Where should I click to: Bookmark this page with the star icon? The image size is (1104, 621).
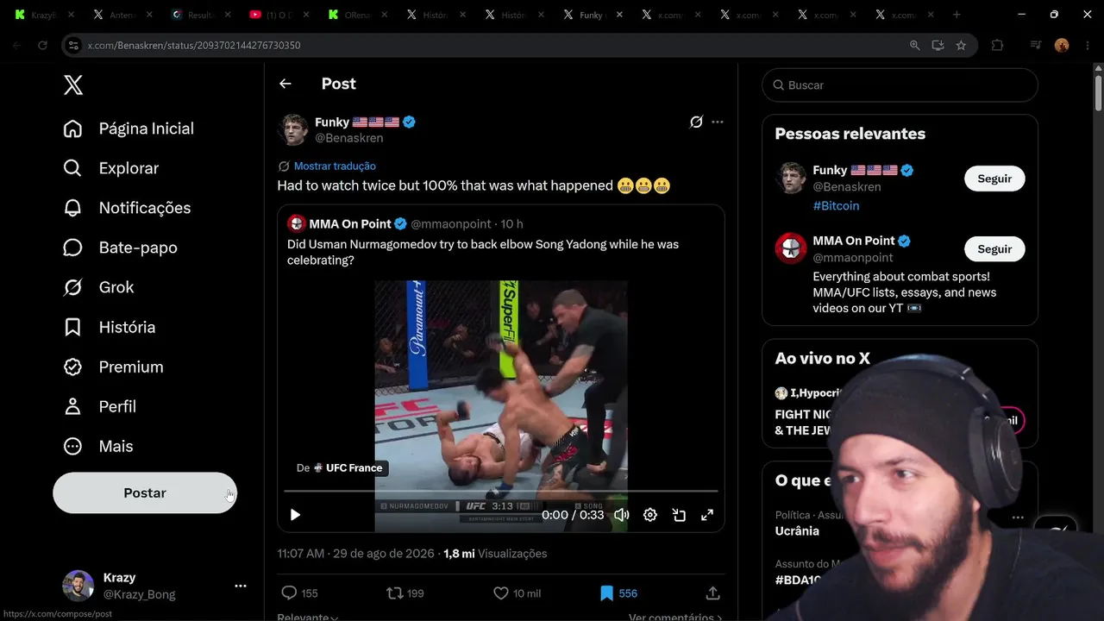click(x=961, y=45)
